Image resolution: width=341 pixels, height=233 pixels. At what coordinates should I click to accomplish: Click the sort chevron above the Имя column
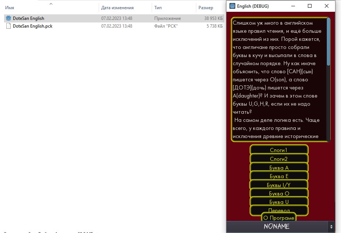(x=51, y=4)
